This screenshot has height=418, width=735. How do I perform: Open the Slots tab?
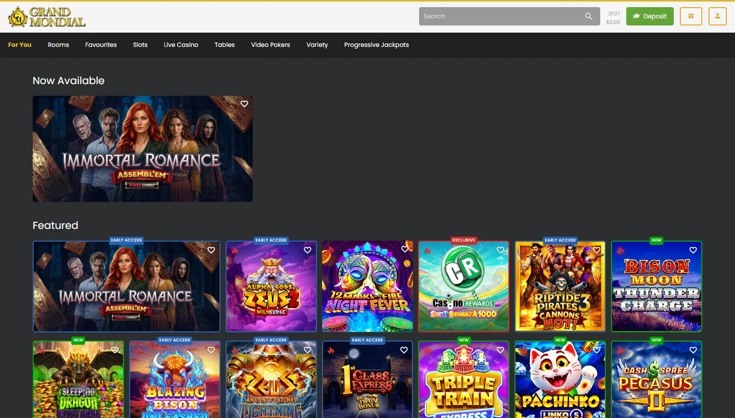(140, 45)
